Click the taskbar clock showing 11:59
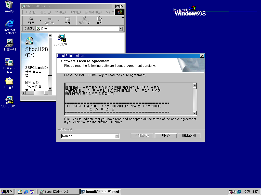 [251, 192]
